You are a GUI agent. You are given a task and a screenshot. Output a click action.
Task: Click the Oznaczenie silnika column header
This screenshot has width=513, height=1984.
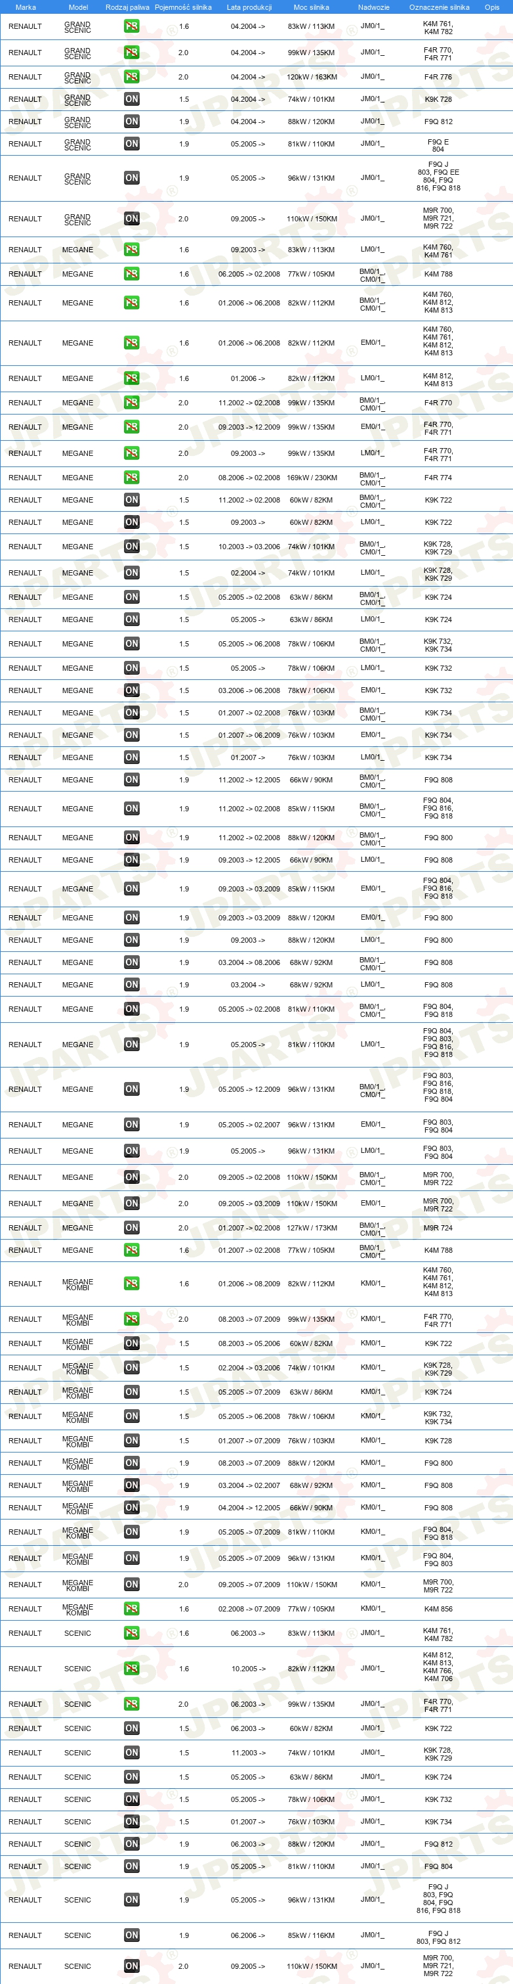click(439, 7)
